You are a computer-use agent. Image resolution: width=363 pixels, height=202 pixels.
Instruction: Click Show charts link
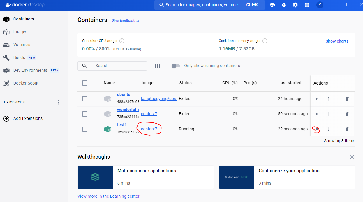point(337,41)
